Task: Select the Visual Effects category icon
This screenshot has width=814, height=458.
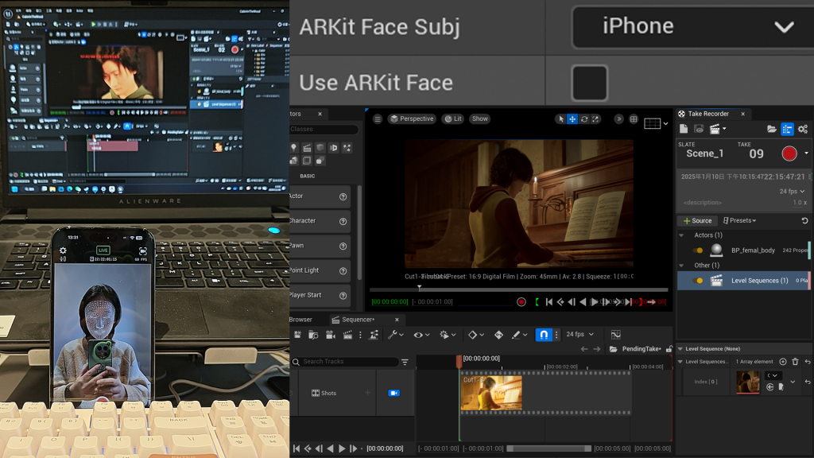Action: coord(347,148)
